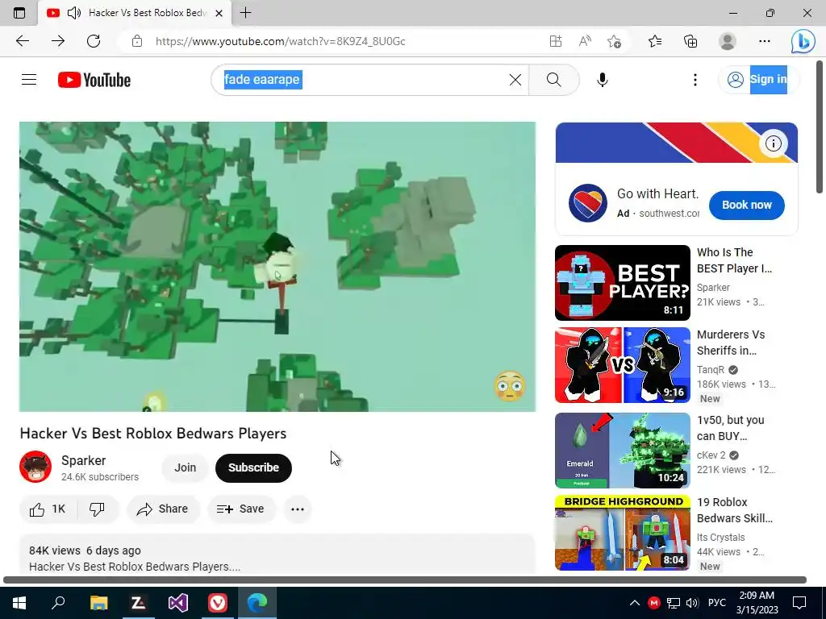Open 'Murderers Vs Sheriffs' video thumbnail
Screen dimensions: 826x619
coord(622,365)
